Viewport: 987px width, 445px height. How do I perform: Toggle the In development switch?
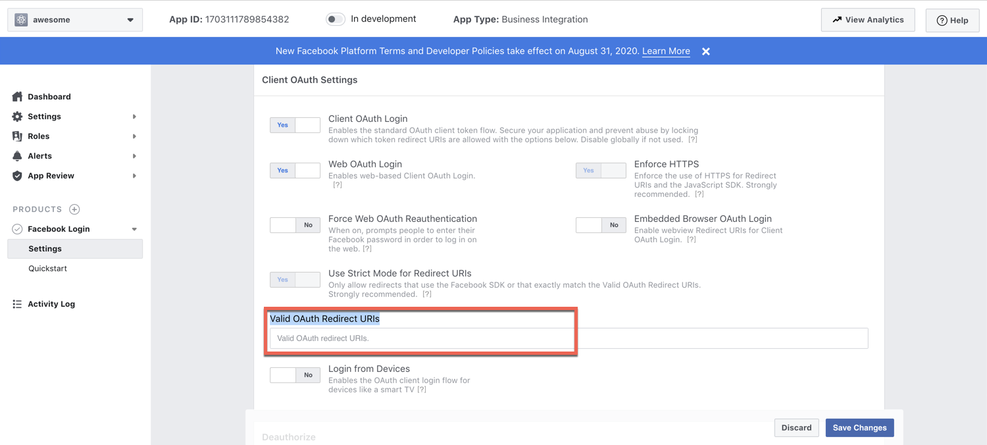(335, 19)
